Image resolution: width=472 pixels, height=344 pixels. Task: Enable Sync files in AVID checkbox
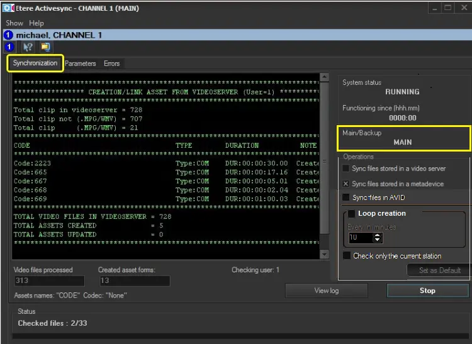click(x=346, y=197)
